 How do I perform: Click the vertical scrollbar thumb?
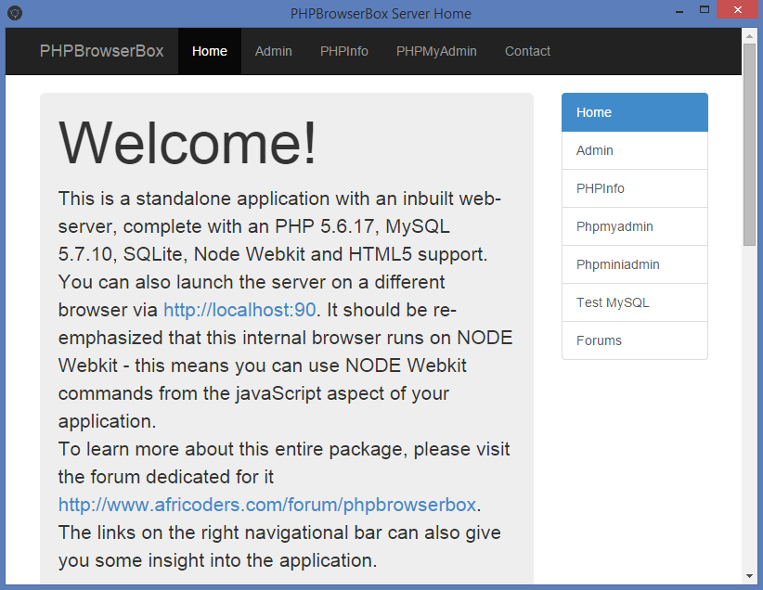point(749,144)
